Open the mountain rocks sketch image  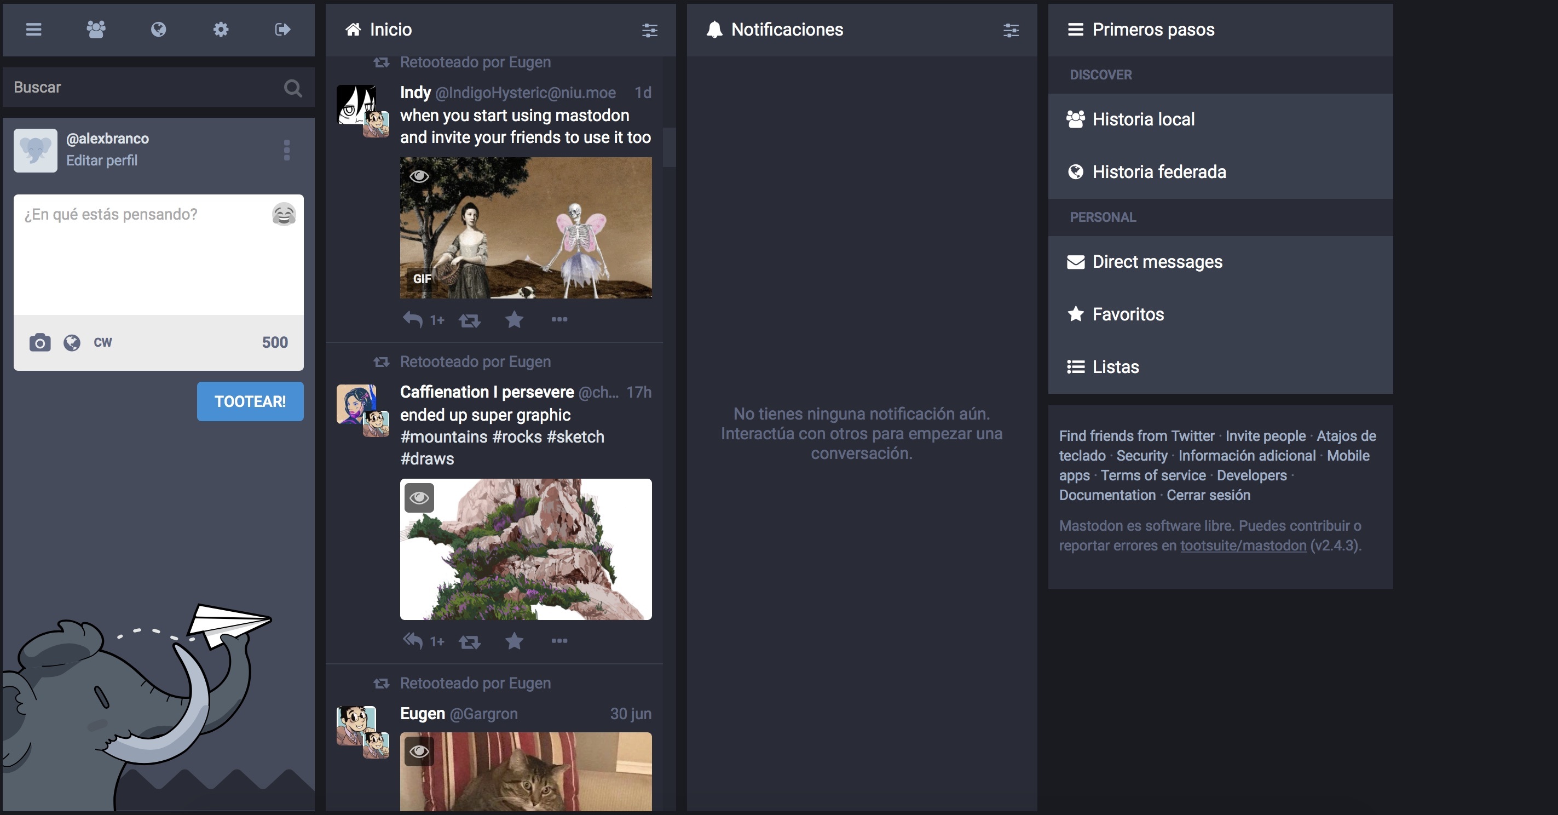click(x=526, y=549)
